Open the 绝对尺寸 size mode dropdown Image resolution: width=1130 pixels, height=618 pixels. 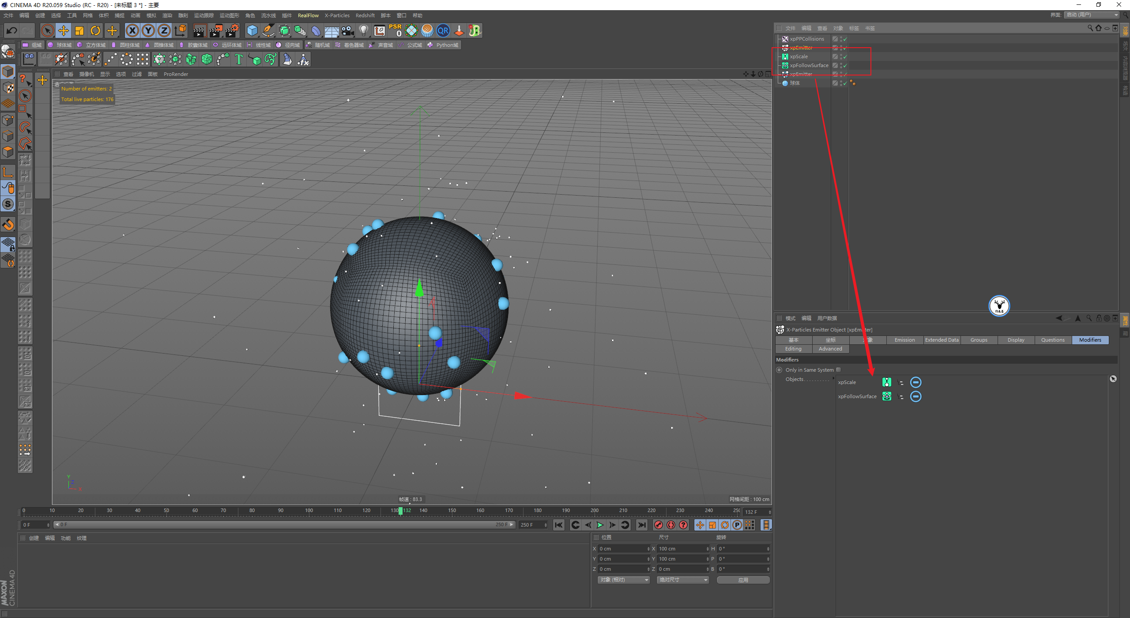click(x=682, y=580)
